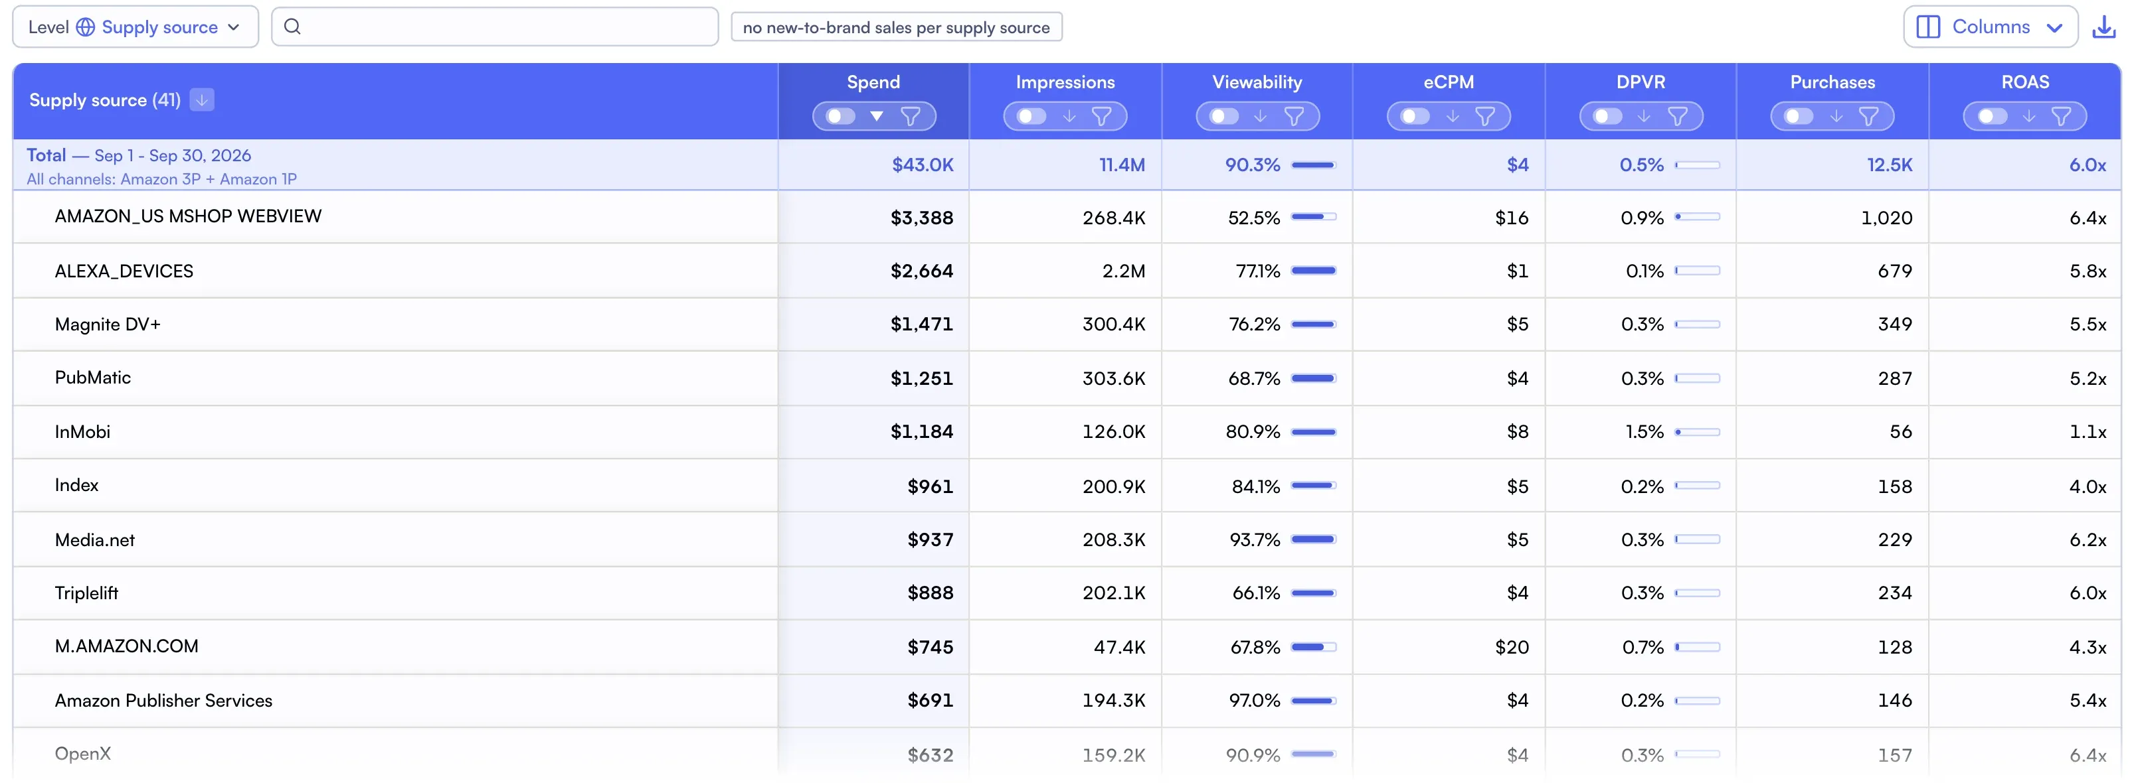Click the Media.net row name
The width and height of the screenshot is (2132, 783).
click(94, 540)
